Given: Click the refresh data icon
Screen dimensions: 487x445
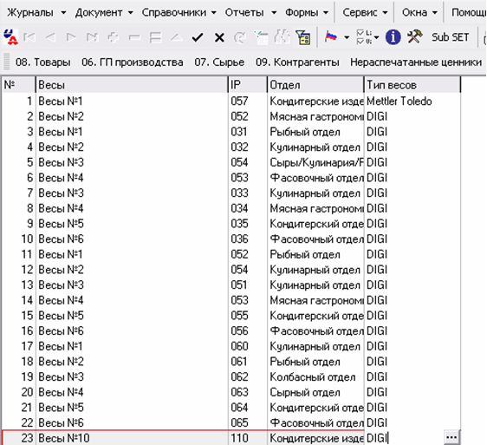Looking at the screenshot, I should point(239,37).
